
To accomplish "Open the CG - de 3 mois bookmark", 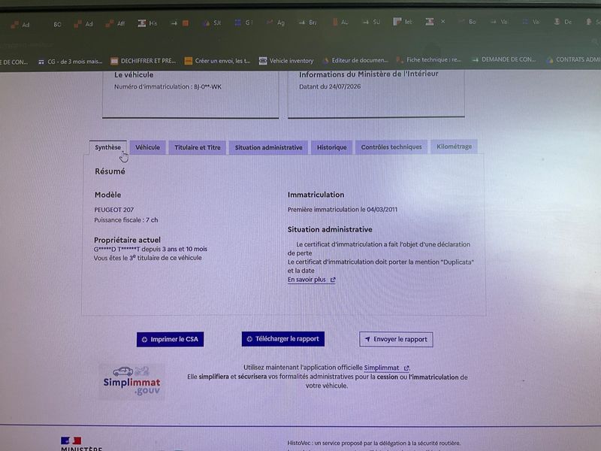I will 71,62.
